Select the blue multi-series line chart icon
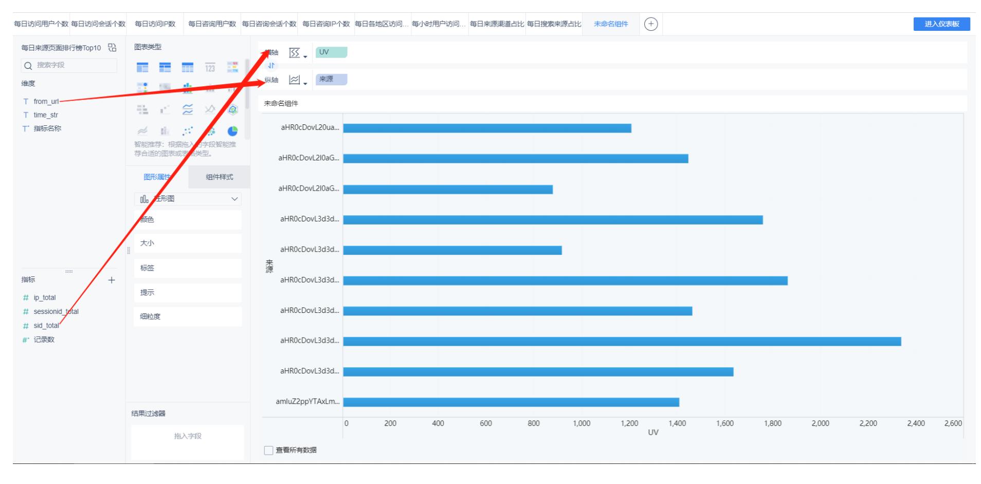 click(x=188, y=109)
